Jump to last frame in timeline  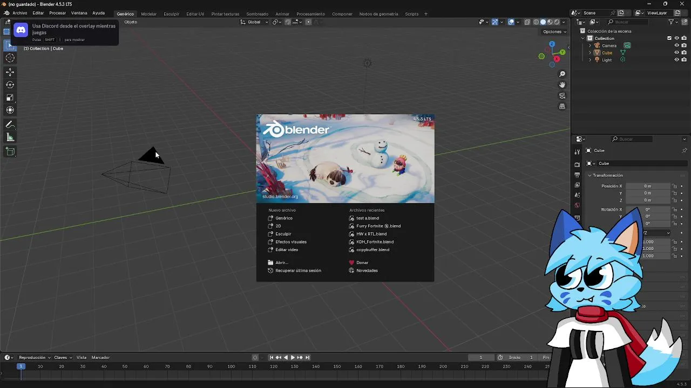click(308, 357)
